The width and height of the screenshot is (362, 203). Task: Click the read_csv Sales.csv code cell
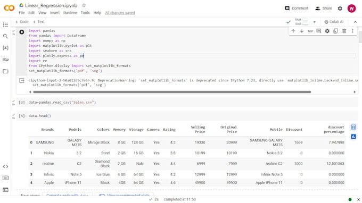187,103
